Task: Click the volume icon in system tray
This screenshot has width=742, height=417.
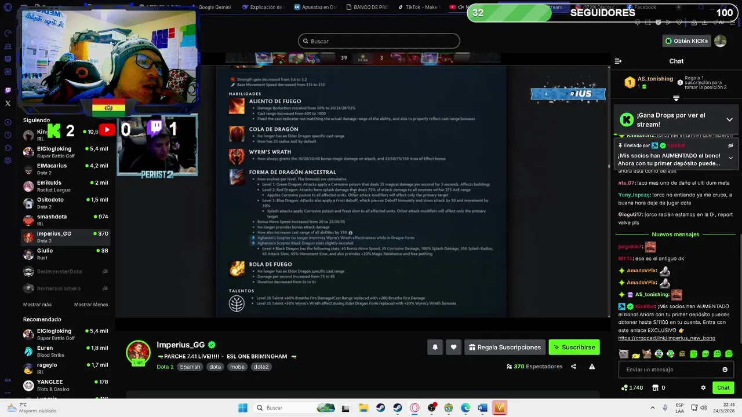Action: [703, 408]
